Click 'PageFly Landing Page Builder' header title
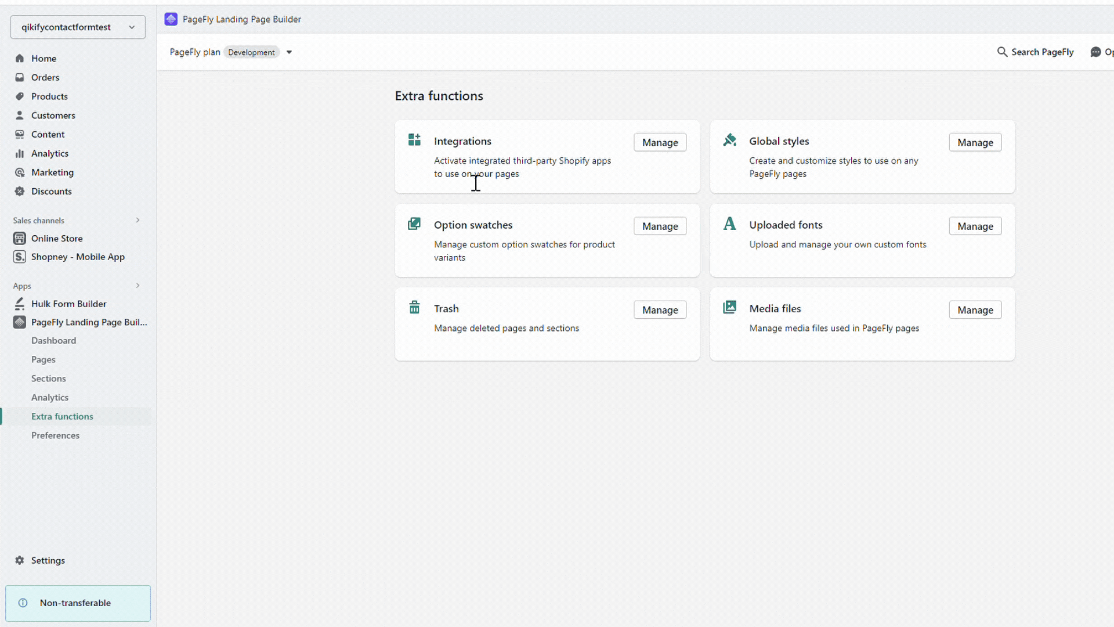This screenshot has width=1114, height=627. coord(241,19)
